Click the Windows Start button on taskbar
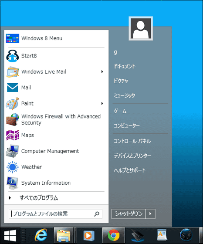The image size is (203, 244). click(x=10, y=235)
